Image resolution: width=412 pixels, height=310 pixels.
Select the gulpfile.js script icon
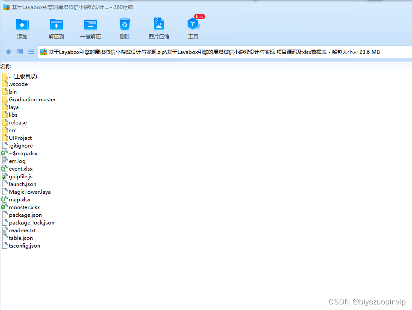coord(4,177)
